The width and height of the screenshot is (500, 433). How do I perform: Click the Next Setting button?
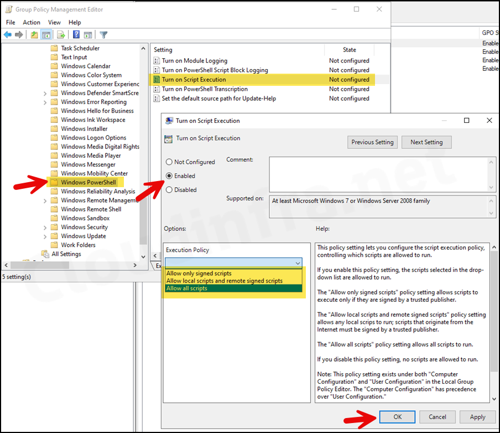click(x=426, y=142)
